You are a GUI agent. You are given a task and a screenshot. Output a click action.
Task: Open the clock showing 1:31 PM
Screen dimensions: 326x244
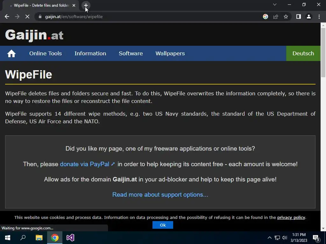[x=299, y=238]
